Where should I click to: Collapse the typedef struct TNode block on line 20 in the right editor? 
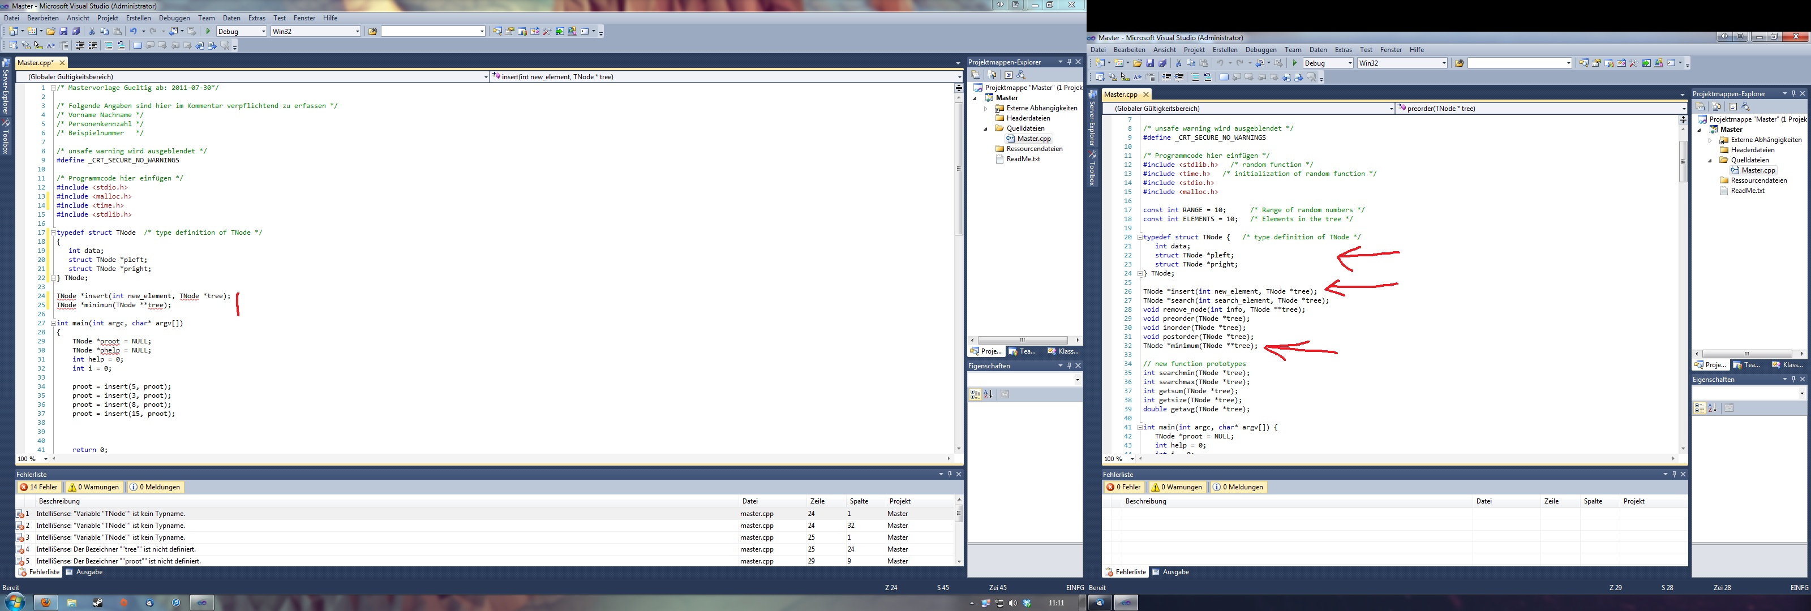(x=1140, y=238)
